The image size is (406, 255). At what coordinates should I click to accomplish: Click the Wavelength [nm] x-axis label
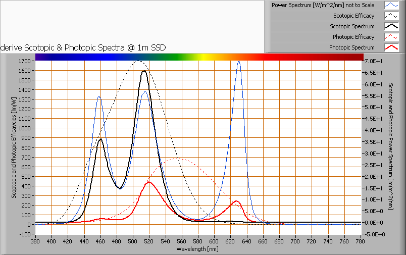click(197, 249)
